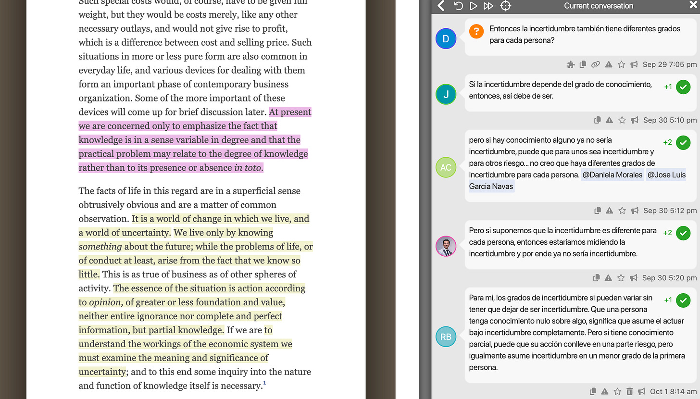Click megaphone icon on Sep 30 5:20 pm comment

click(634, 278)
